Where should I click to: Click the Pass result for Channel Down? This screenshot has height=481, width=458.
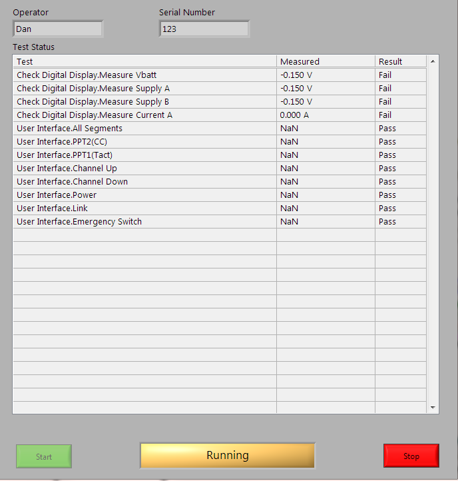(387, 182)
